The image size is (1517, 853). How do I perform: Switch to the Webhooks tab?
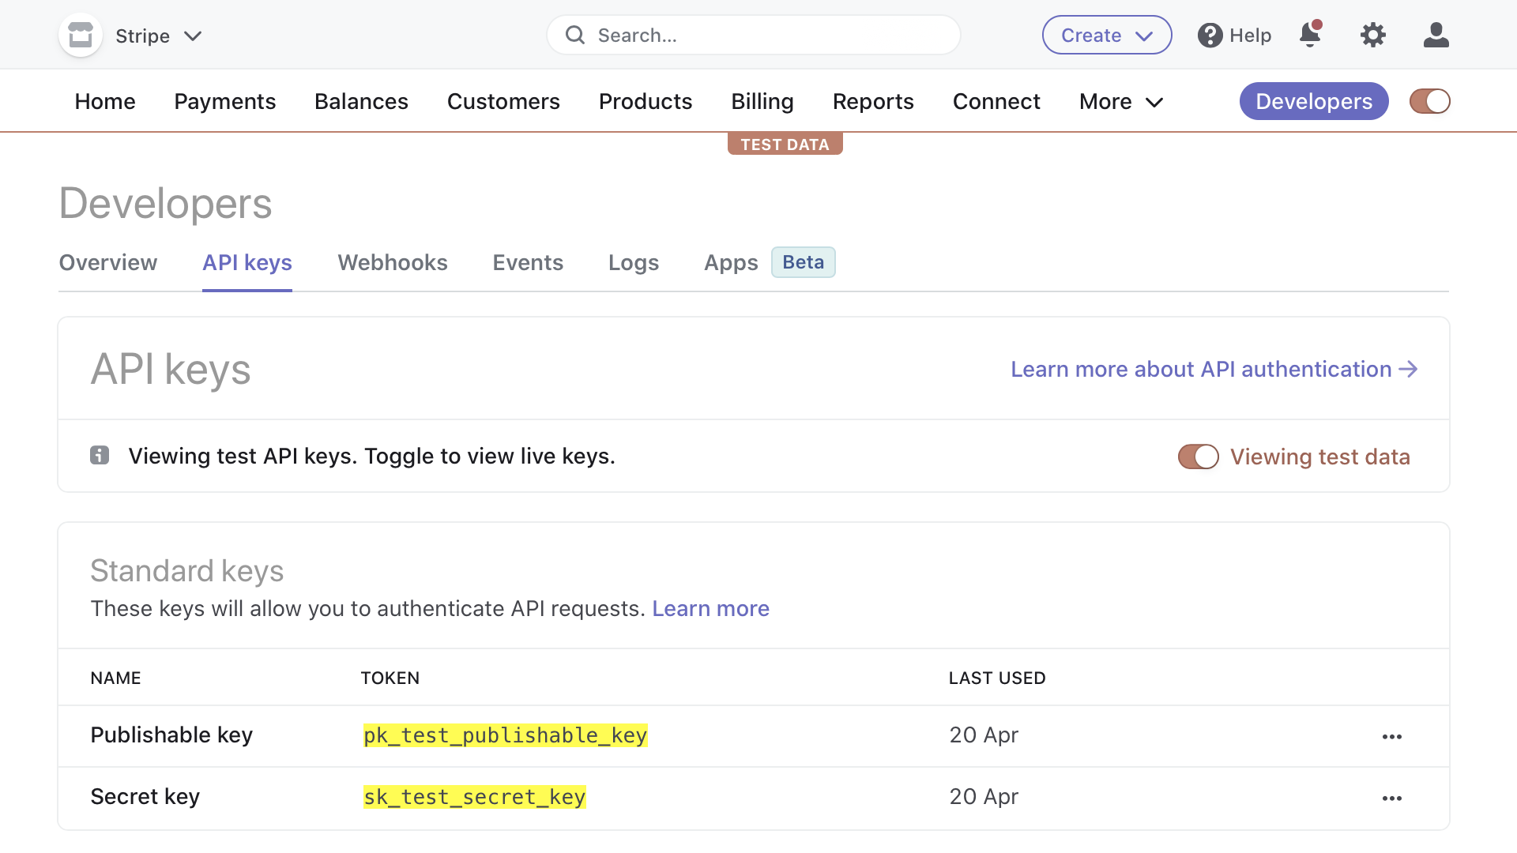pyautogui.click(x=392, y=262)
